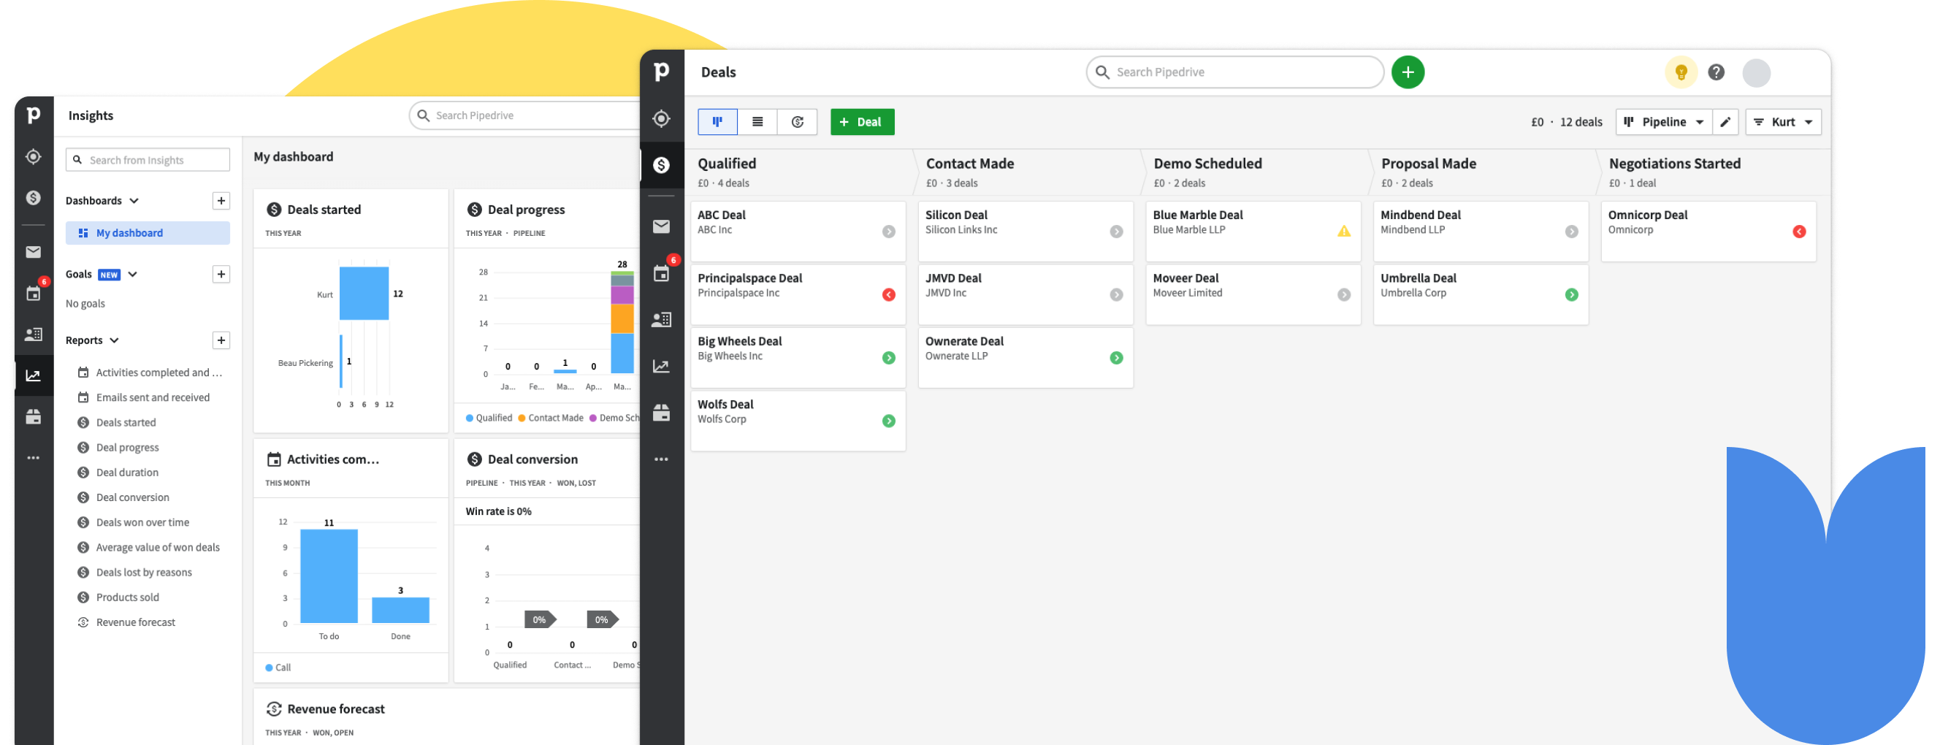Collapse the Reports section in Insights
Viewport: 1940px width, 745px height.
(114, 340)
